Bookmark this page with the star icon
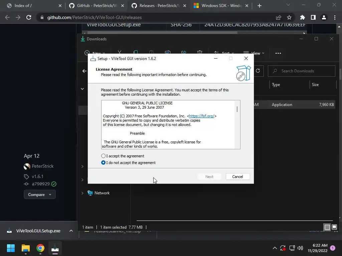 click(289, 17)
